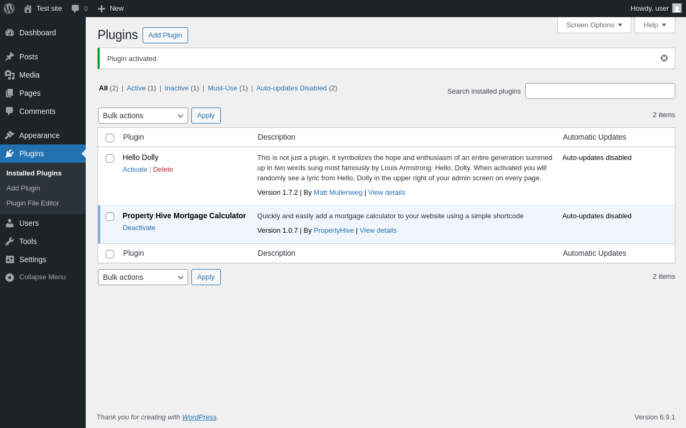Expand the Help tab

[x=654, y=25]
